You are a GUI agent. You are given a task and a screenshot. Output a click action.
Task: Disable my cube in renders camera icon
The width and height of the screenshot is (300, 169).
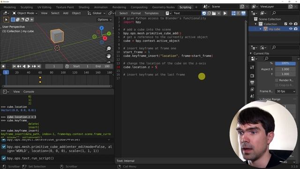coord(296,29)
